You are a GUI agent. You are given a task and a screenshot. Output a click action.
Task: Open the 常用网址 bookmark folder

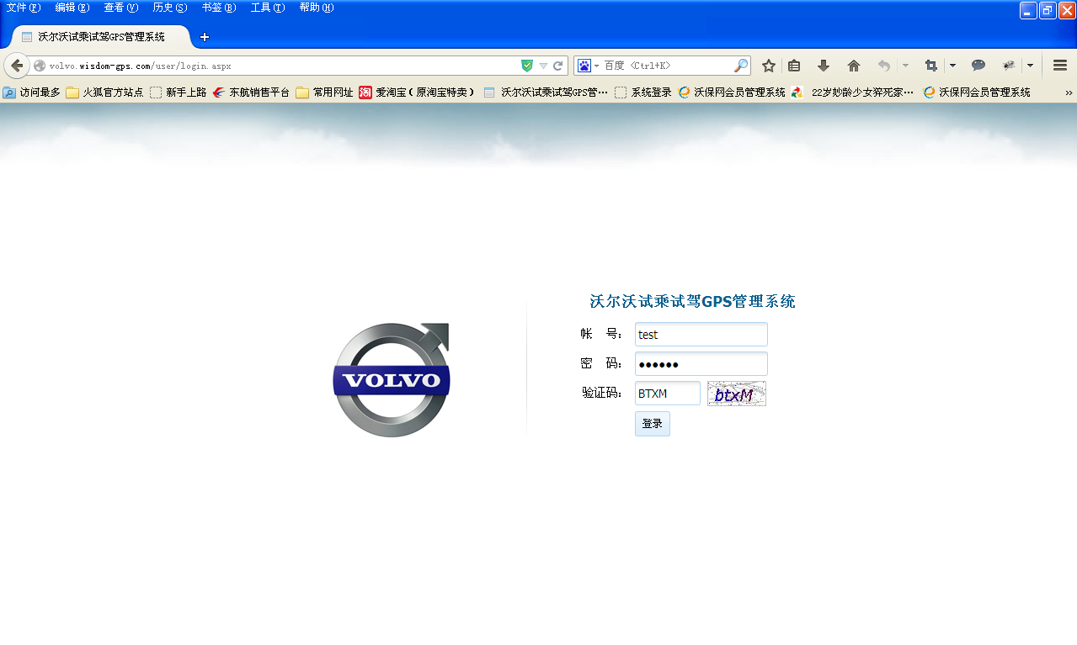[x=324, y=93]
